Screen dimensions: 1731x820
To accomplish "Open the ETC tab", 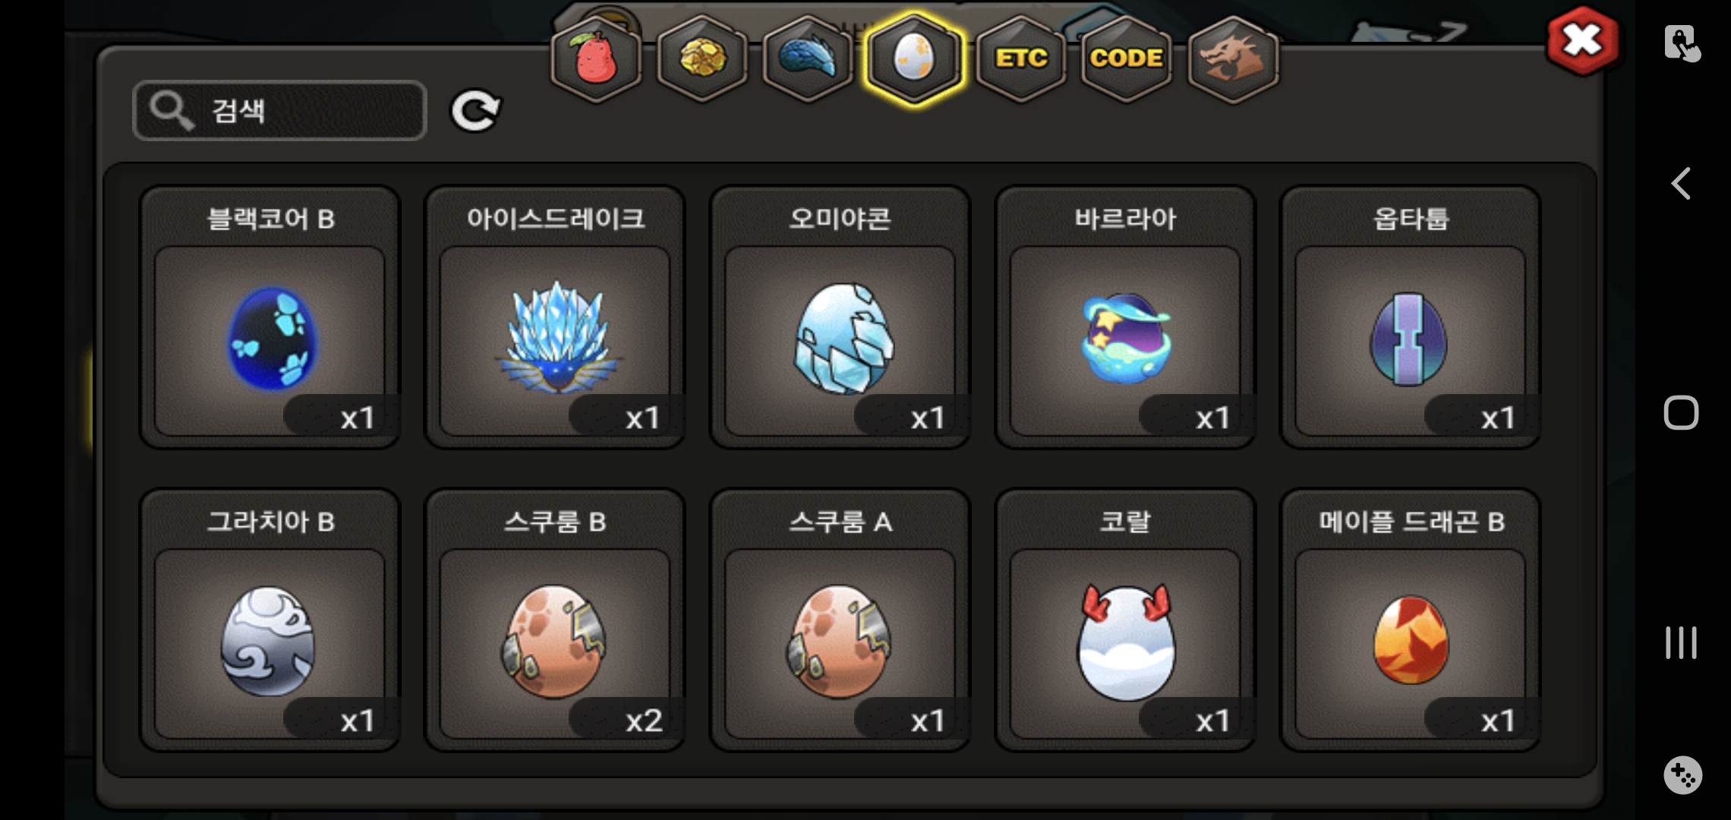I will point(1021,59).
